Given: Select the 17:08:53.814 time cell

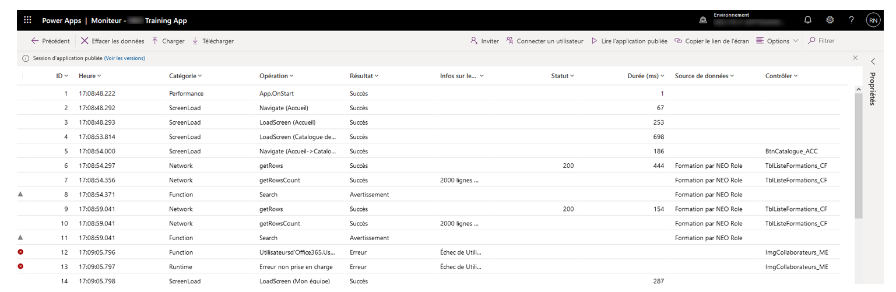Looking at the screenshot, I should (98, 137).
